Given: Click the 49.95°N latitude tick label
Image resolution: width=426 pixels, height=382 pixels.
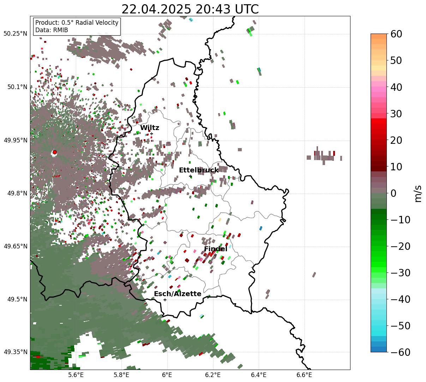Looking at the screenshot, I should (15, 140).
